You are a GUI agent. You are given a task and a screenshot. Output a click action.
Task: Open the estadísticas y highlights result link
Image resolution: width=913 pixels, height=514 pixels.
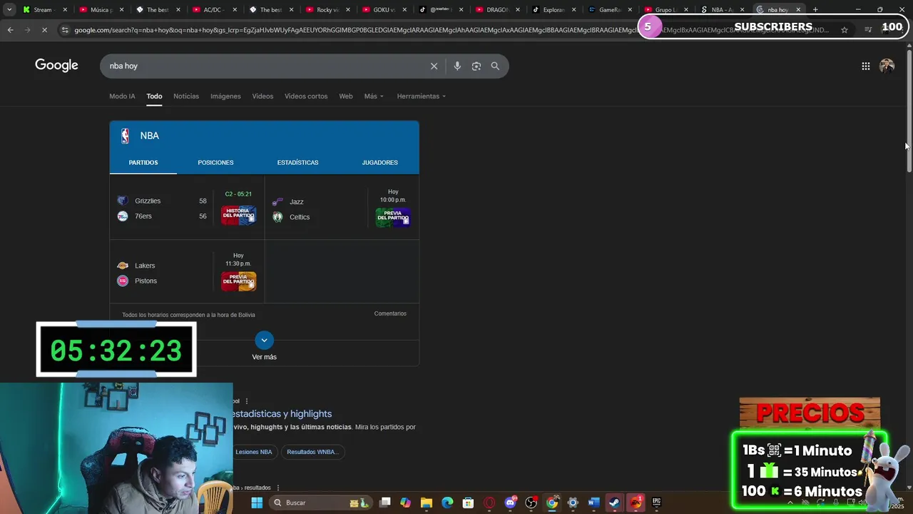tap(281, 413)
